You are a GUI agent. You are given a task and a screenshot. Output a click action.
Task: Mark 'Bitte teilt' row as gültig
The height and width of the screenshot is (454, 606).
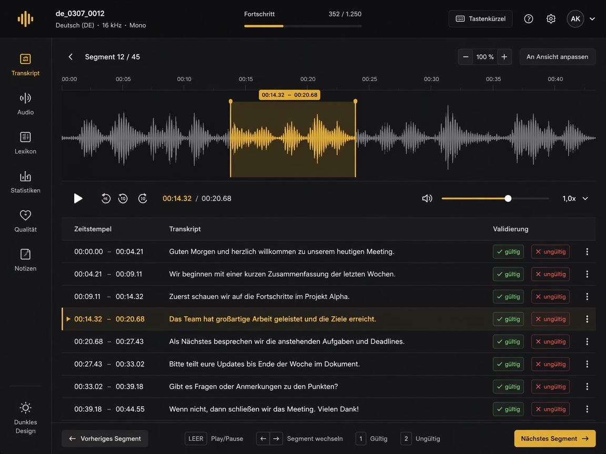(x=508, y=364)
